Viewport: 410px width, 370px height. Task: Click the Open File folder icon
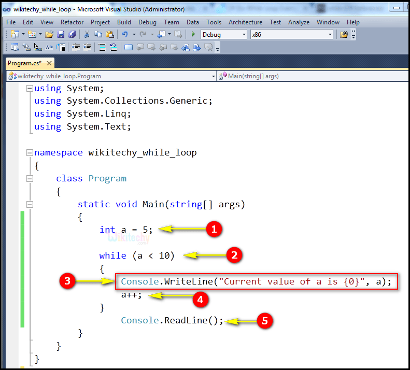click(49, 34)
